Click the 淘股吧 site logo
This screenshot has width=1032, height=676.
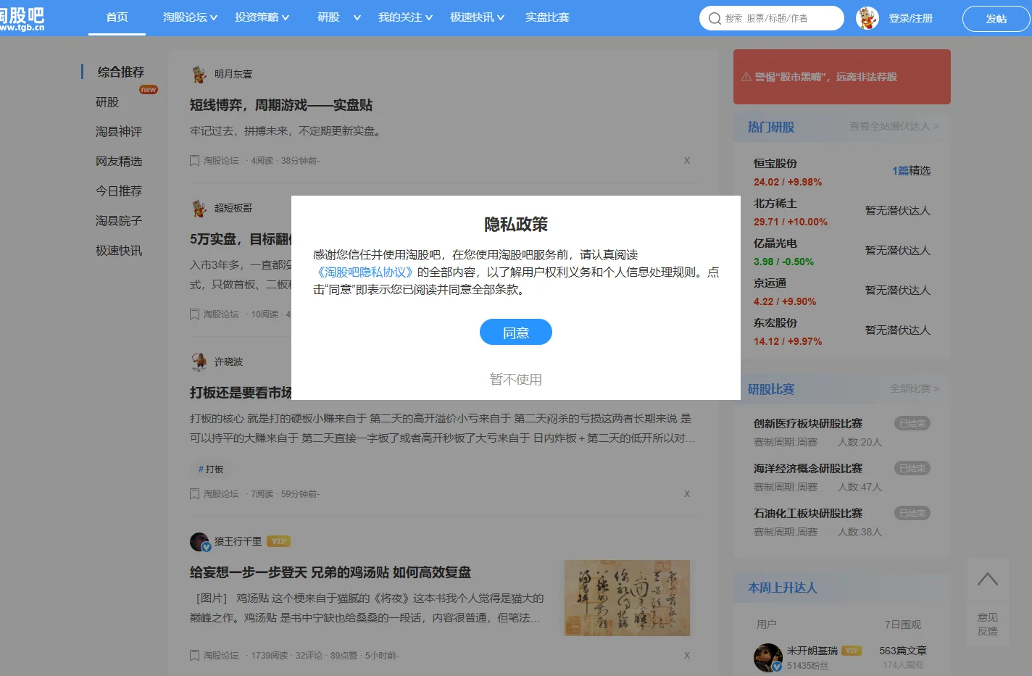22,18
